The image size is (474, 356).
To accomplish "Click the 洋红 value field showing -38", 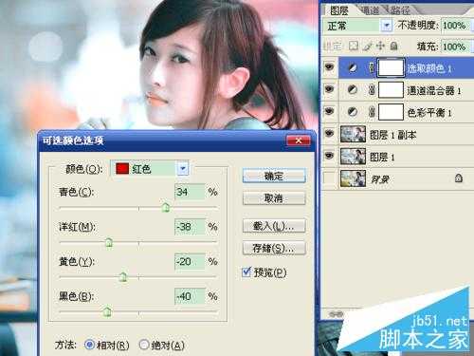I will [190, 227].
